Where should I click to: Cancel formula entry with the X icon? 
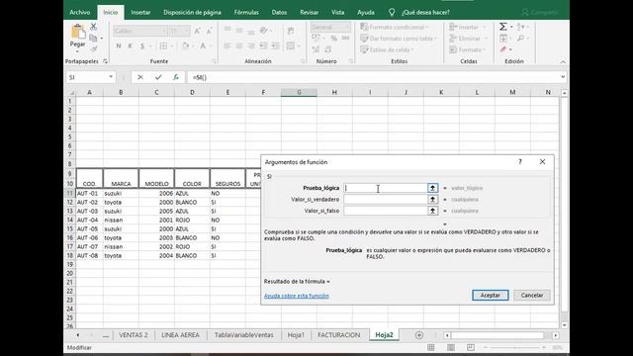point(140,77)
